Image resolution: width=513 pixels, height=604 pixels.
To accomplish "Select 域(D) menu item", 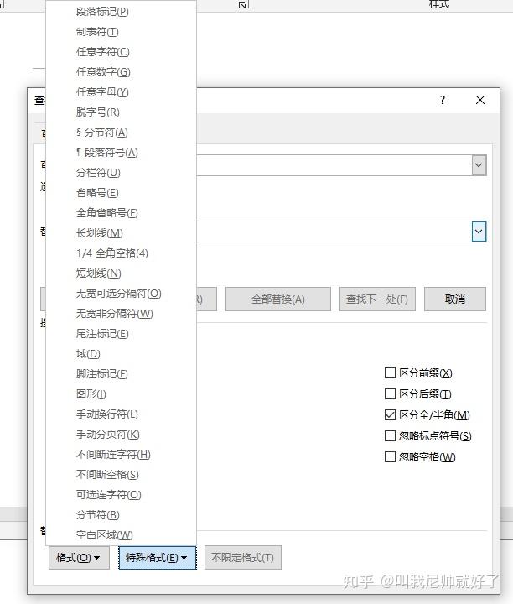I will [88, 354].
